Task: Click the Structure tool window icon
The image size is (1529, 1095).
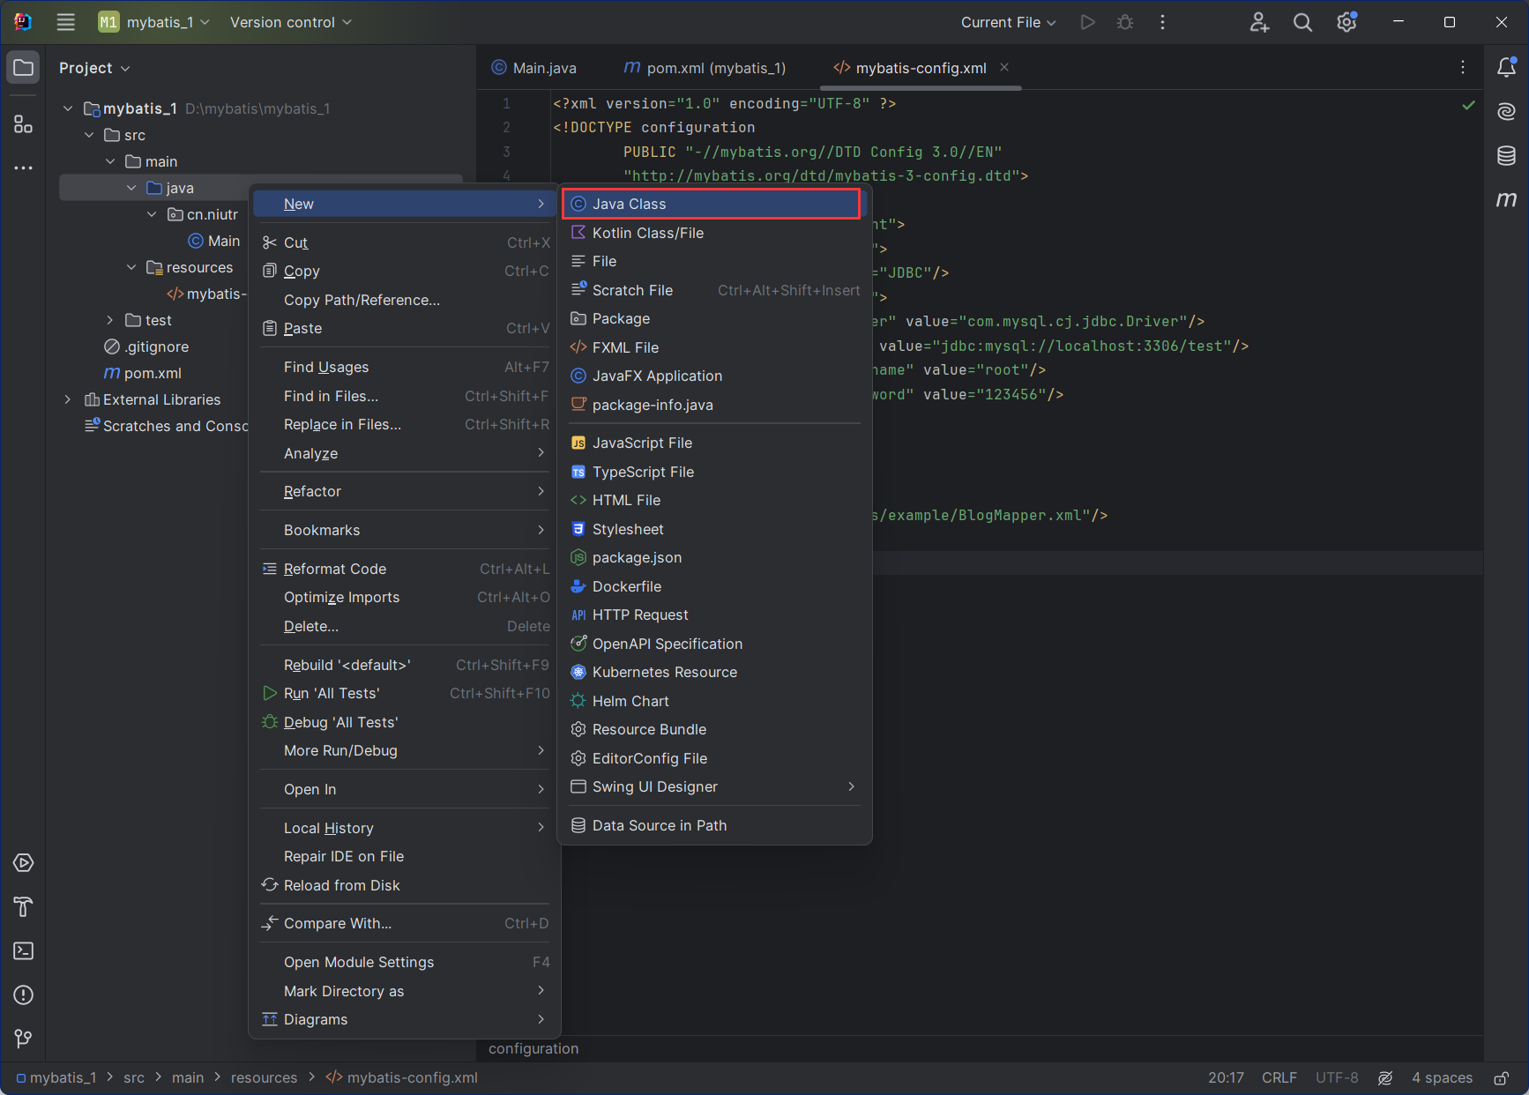Action: pos(24,124)
